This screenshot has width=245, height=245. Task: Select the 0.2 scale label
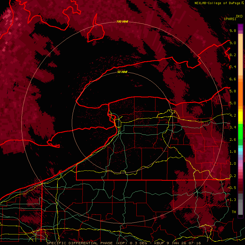233,176
